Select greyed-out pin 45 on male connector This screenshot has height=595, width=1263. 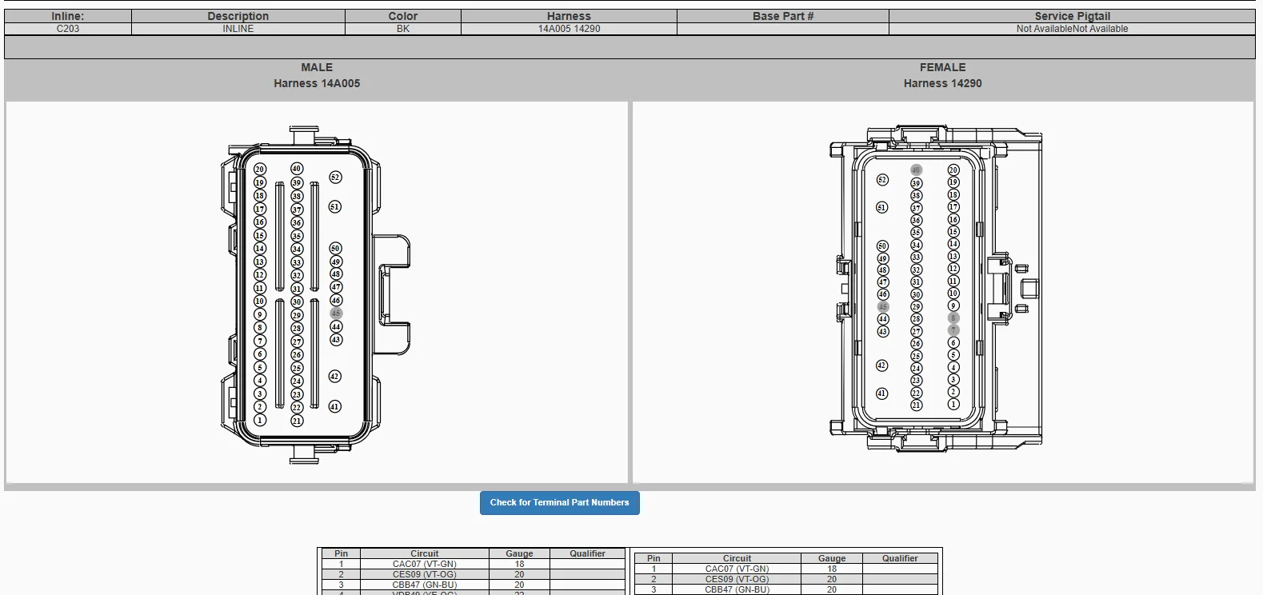click(336, 313)
